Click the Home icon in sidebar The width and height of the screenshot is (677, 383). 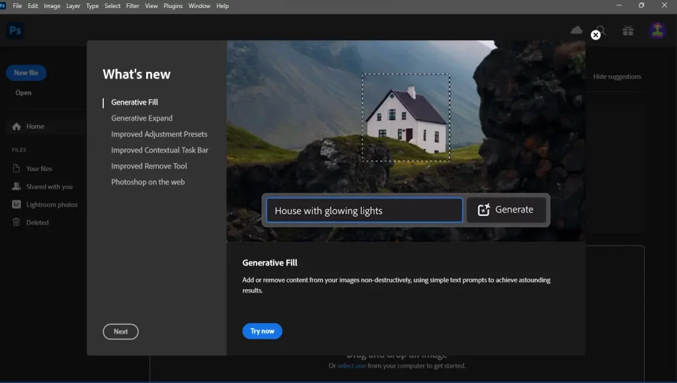coord(17,127)
